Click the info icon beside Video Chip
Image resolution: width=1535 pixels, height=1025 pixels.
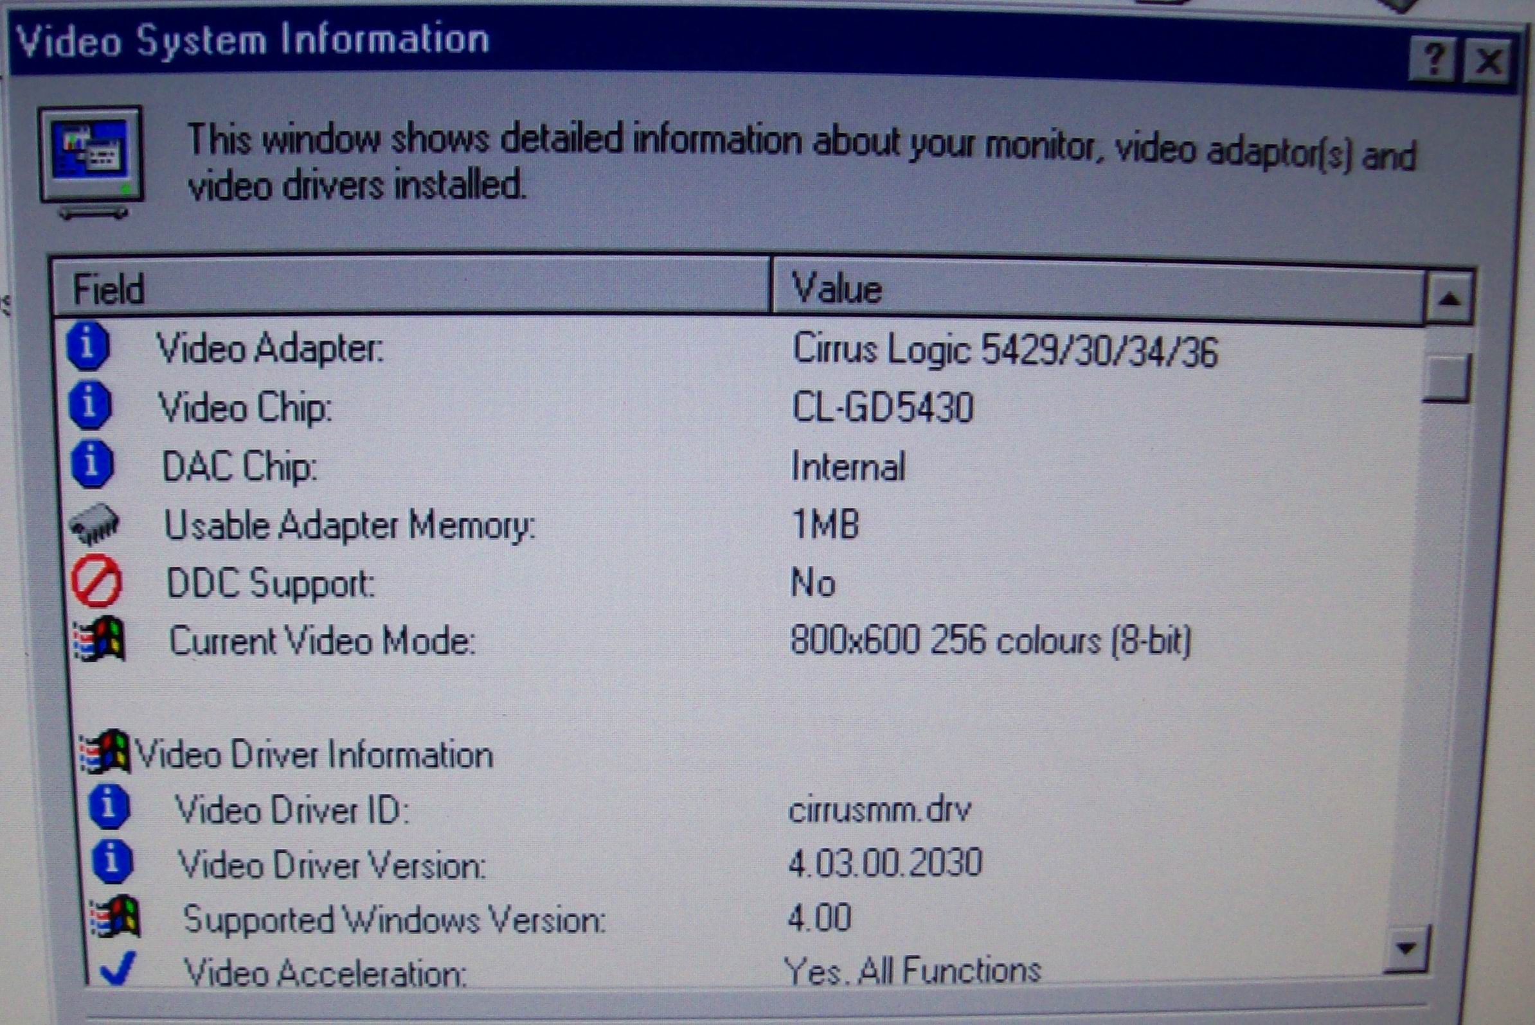[90, 405]
